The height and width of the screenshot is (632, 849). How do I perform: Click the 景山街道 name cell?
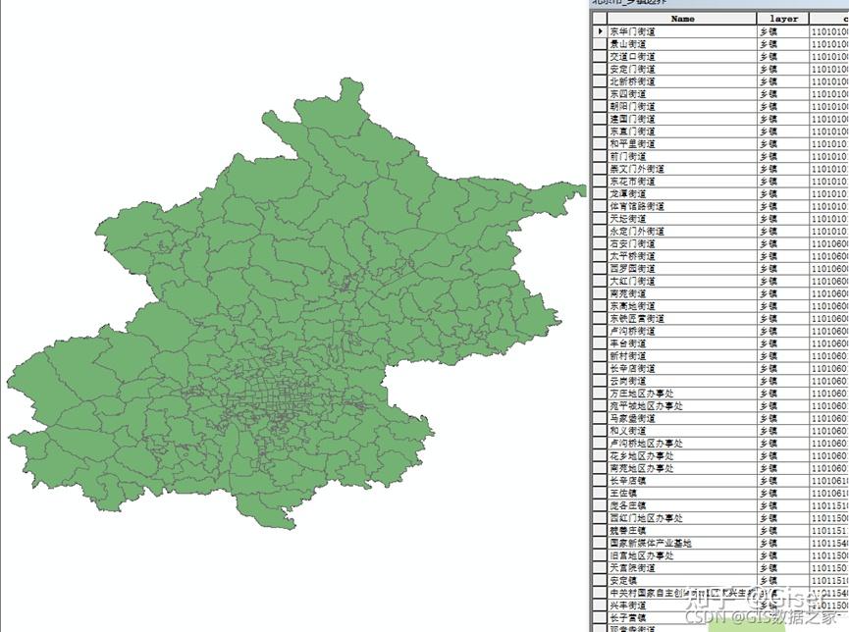click(682, 44)
